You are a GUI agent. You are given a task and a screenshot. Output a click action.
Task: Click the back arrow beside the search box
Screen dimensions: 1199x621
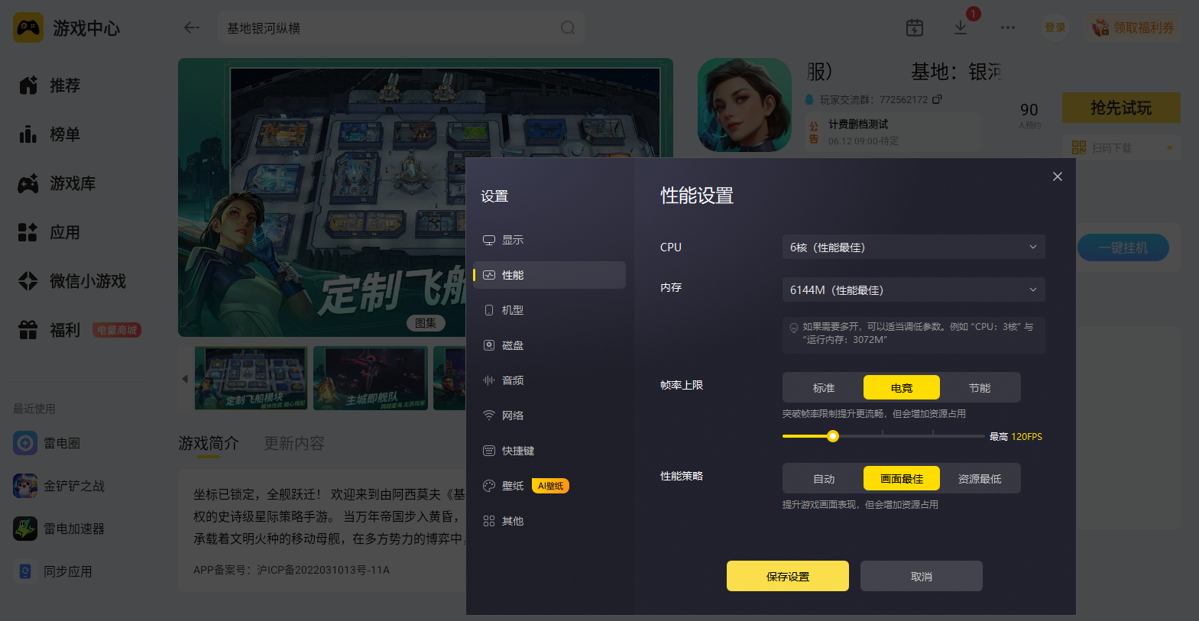click(x=192, y=28)
